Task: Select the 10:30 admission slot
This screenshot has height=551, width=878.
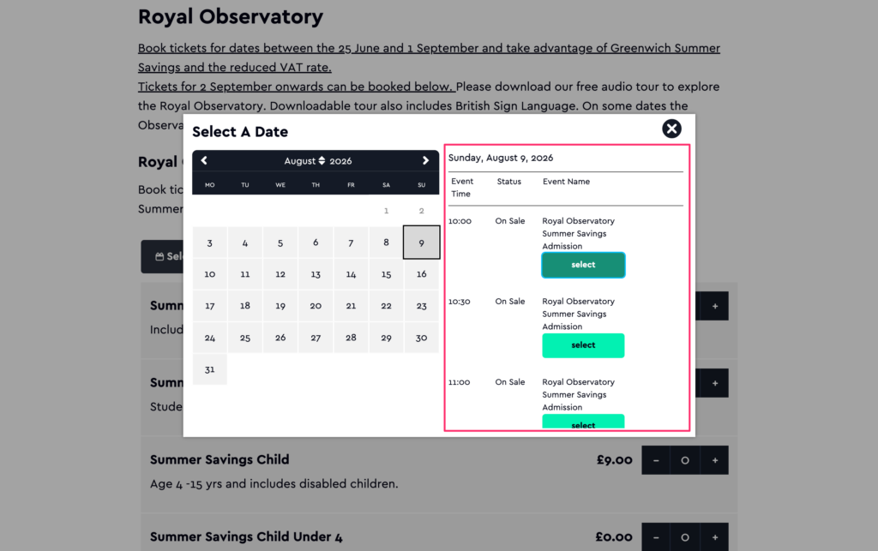Action: click(583, 345)
